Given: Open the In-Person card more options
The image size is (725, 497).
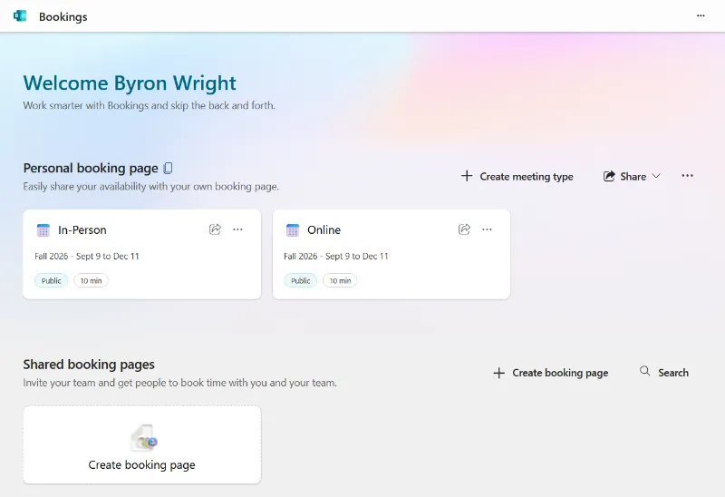Looking at the screenshot, I should click(x=237, y=229).
